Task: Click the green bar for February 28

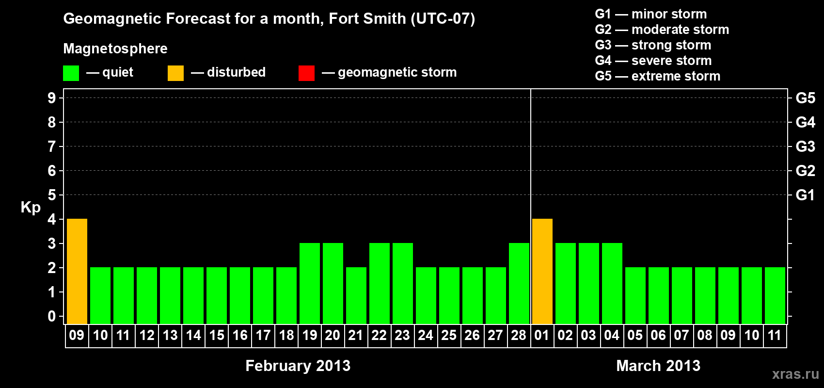Action: tap(519, 283)
